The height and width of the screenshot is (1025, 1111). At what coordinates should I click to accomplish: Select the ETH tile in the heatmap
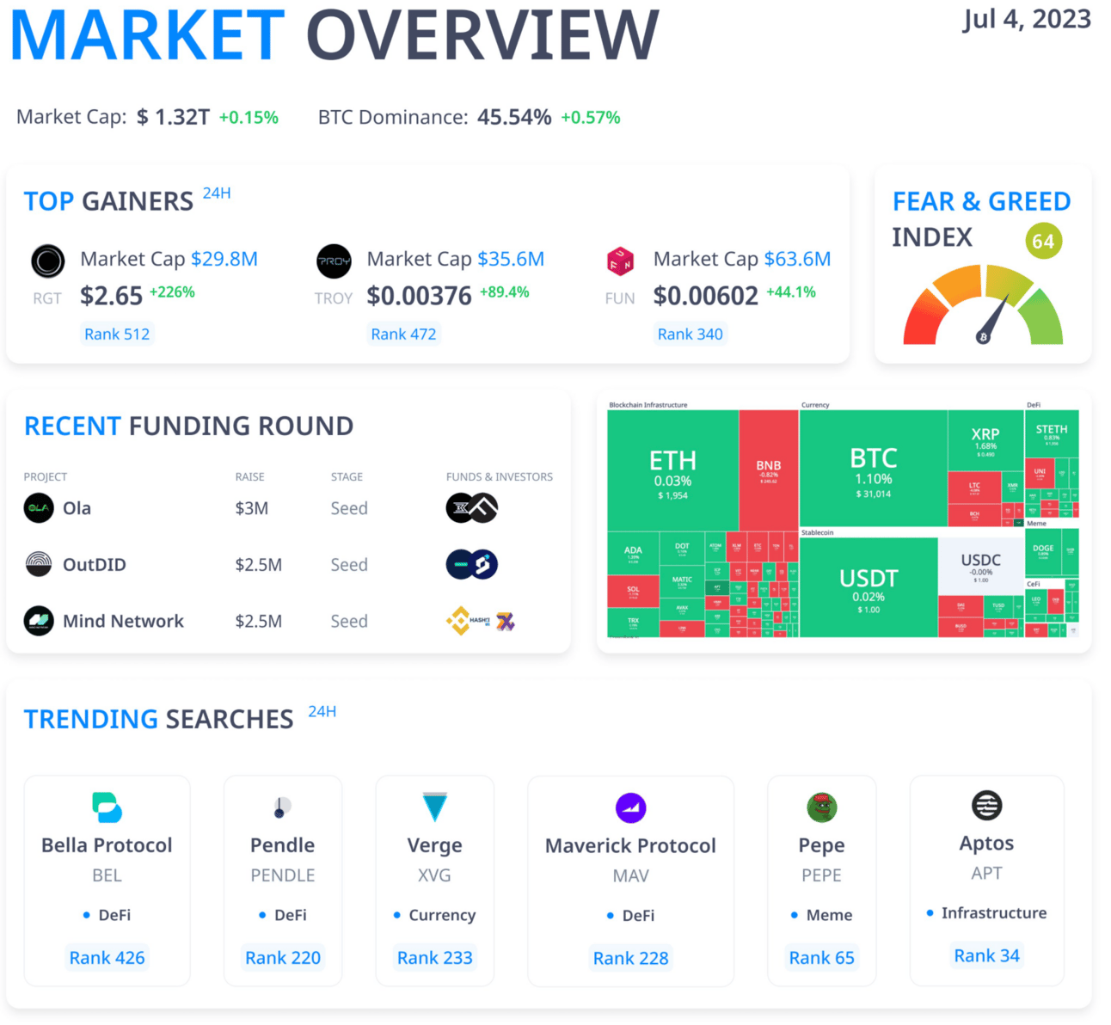point(672,470)
